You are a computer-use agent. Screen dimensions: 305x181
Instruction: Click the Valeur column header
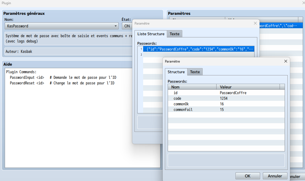(248, 87)
